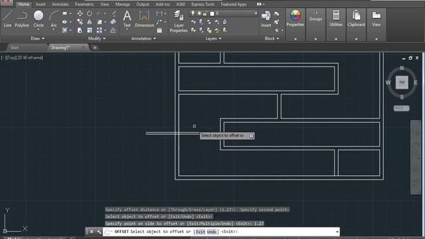Choose the Exit option in command line
This screenshot has height=239, width=425.
click(201, 232)
